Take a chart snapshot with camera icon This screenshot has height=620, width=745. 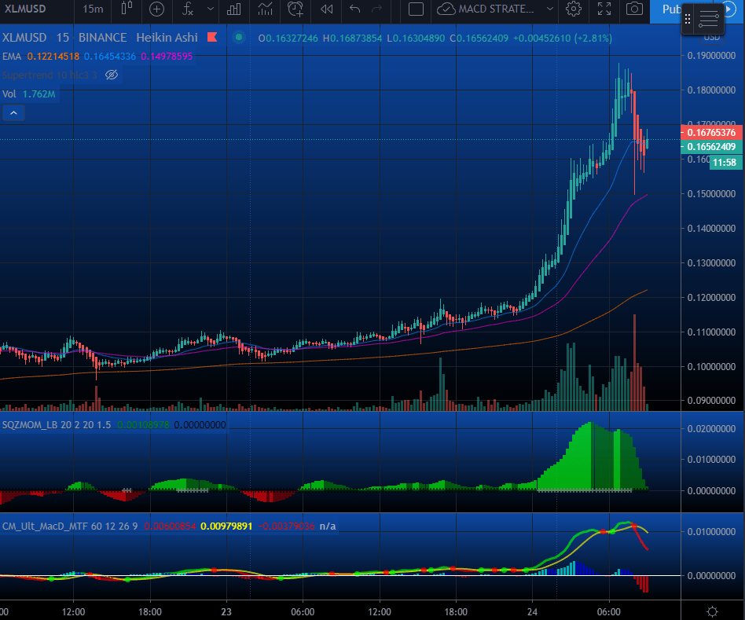point(634,9)
